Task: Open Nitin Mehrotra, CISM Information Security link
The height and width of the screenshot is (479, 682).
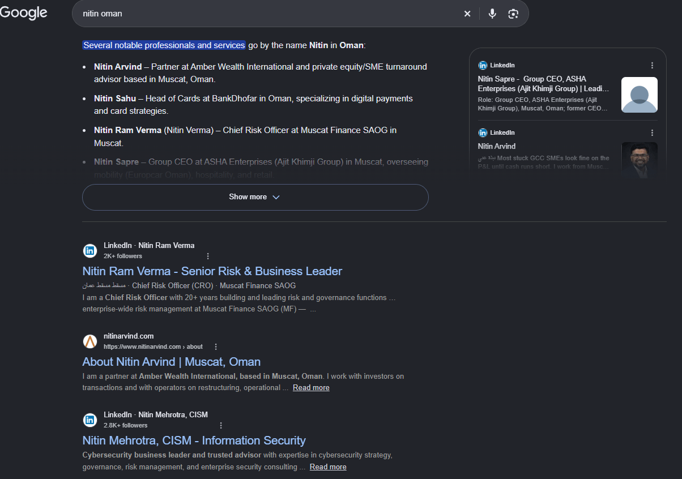Action: tap(194, 440)
